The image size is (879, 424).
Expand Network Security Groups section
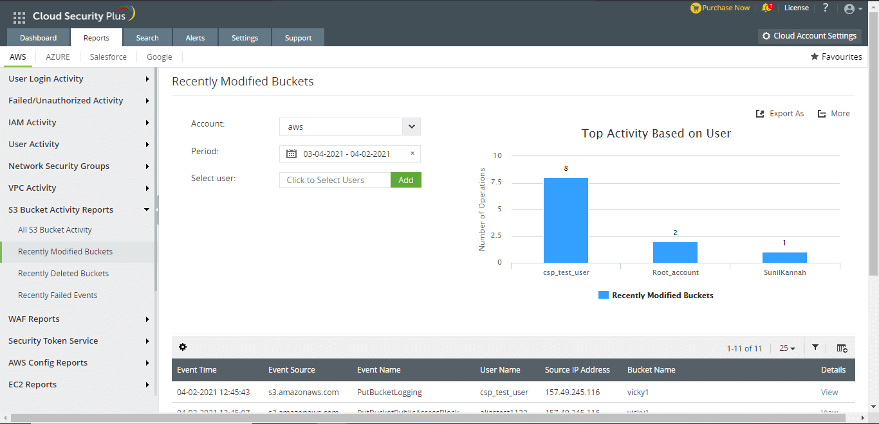(77, 166)
